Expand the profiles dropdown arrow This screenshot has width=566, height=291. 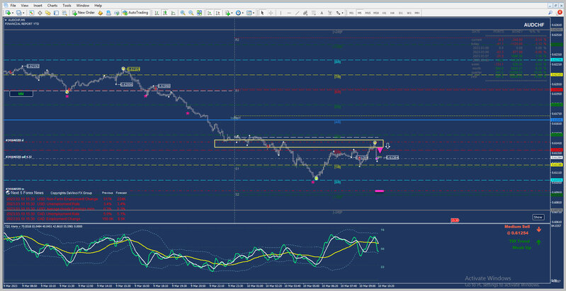point(23,13)
